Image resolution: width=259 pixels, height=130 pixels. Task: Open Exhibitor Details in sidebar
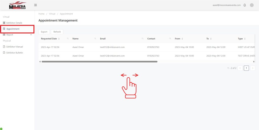[14, 23]
